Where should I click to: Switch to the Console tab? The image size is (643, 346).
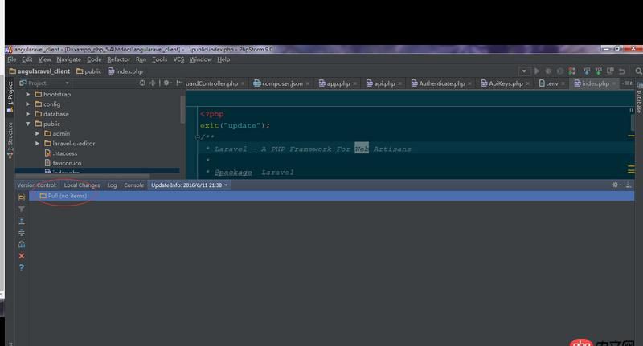[x=133, y=185]
